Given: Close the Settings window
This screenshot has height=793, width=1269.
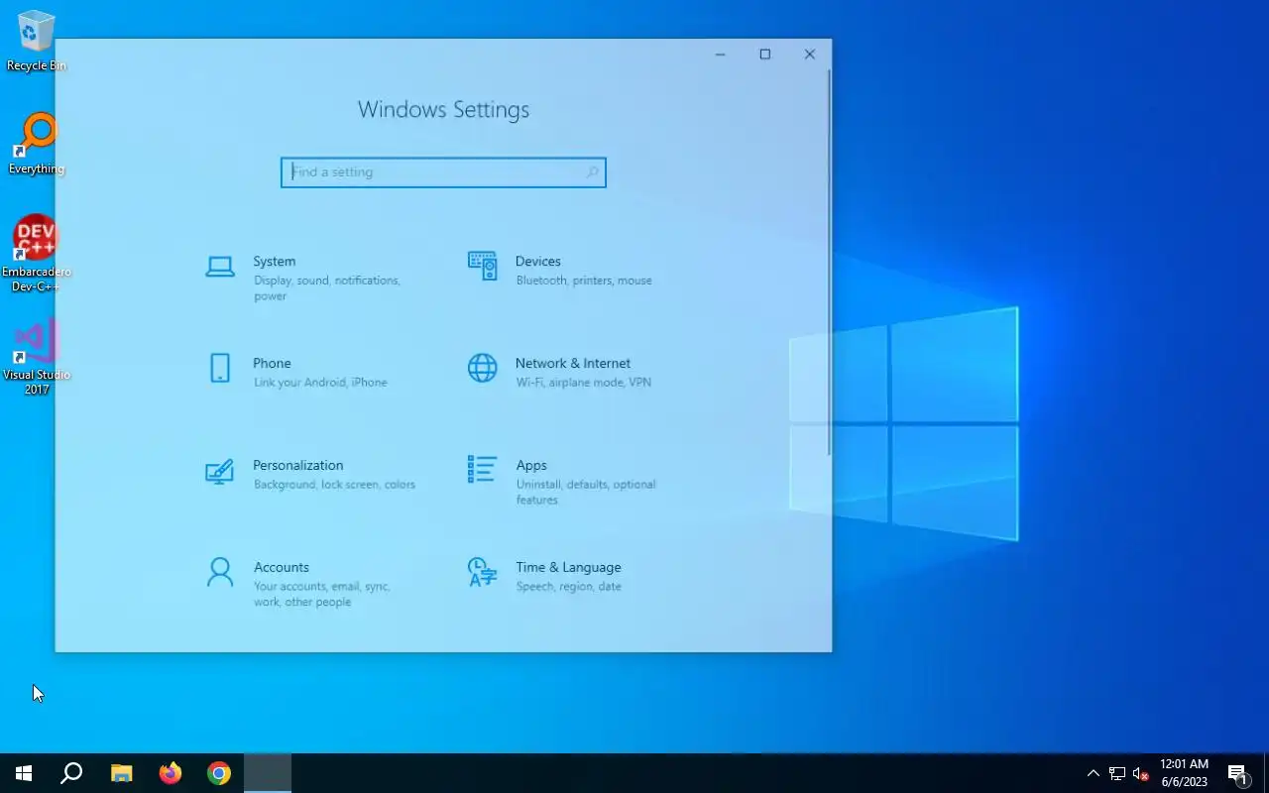Looking at the screenshot, I should (x=809, y=55).
